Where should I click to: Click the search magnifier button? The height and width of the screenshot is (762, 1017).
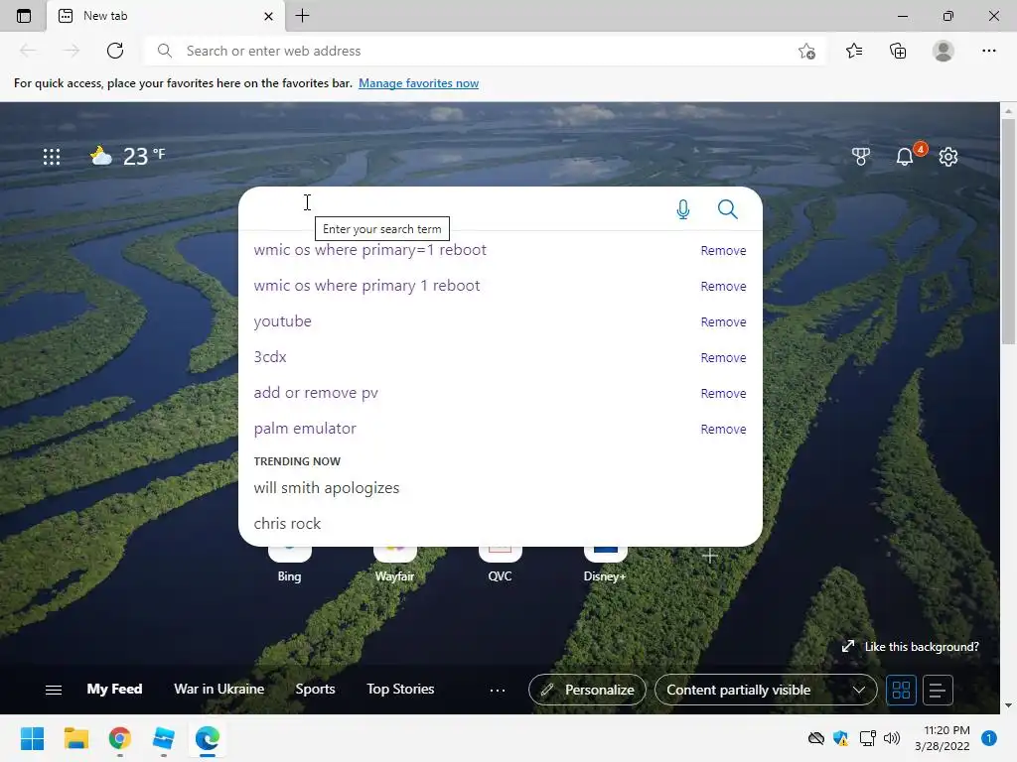click(x=728, y=209)
